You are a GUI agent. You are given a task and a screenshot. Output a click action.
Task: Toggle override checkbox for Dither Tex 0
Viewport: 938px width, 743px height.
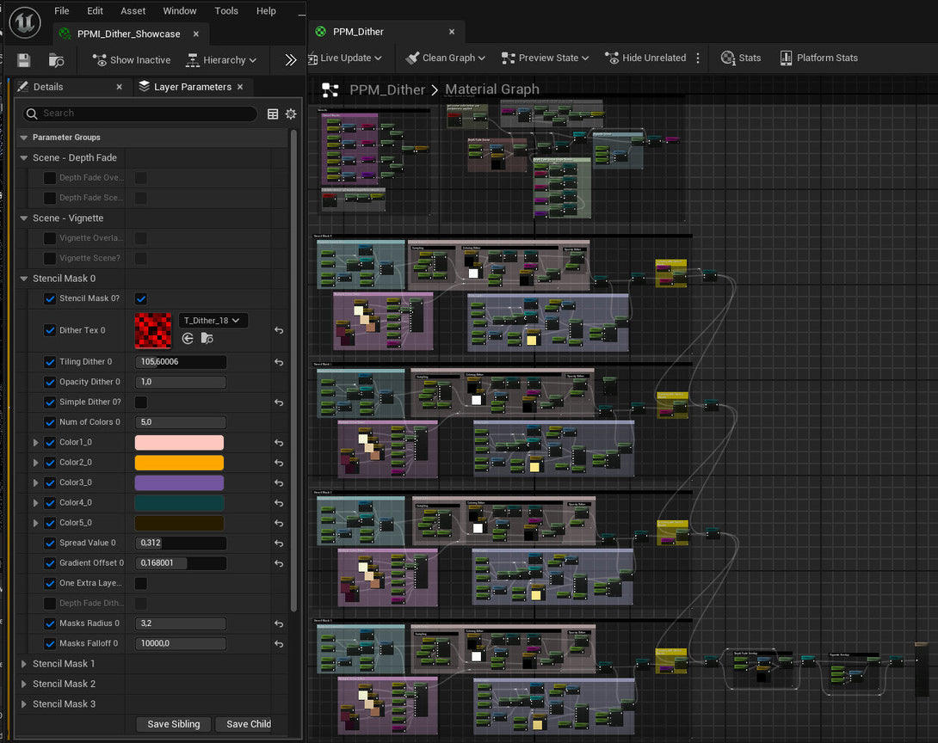pyautogui.click(x=50, y=330)
